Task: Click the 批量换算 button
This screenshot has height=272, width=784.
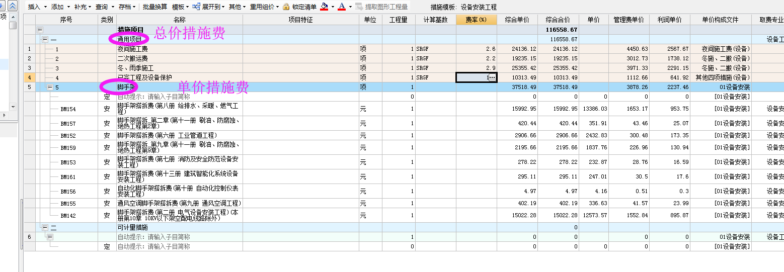Action: [155, 7]
